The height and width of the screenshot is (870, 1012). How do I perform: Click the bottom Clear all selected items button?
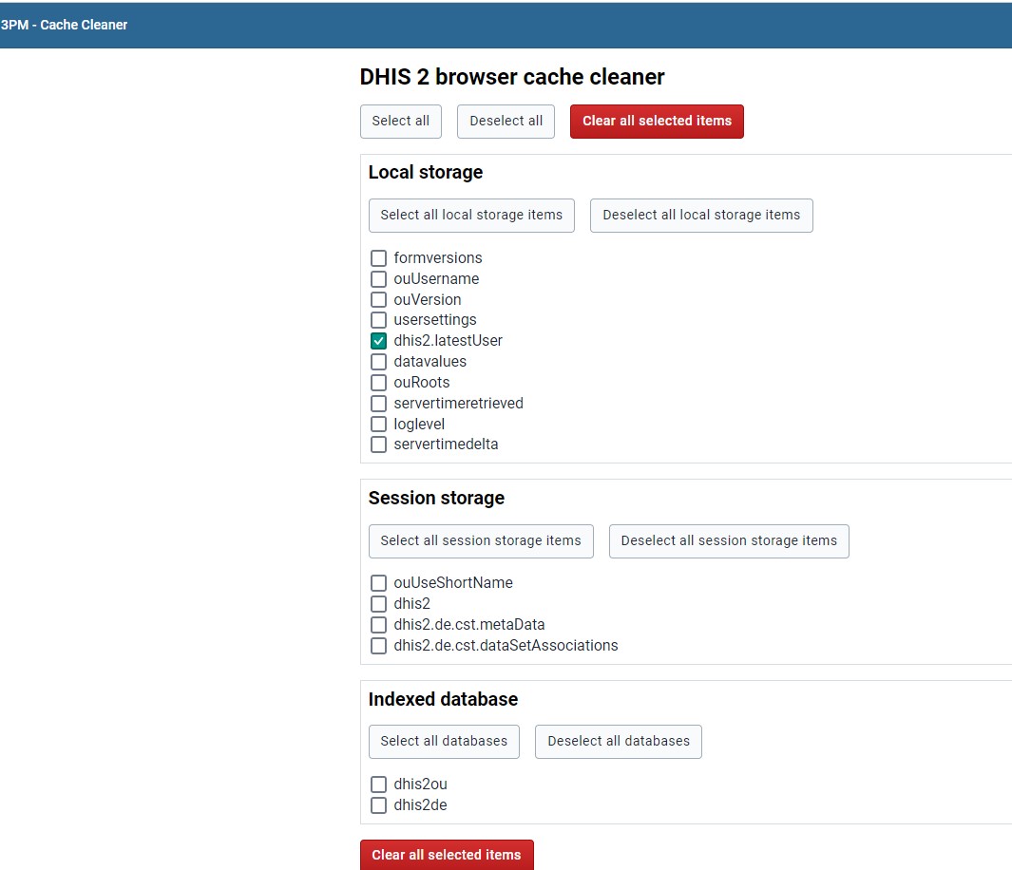[x=447, y=855]
